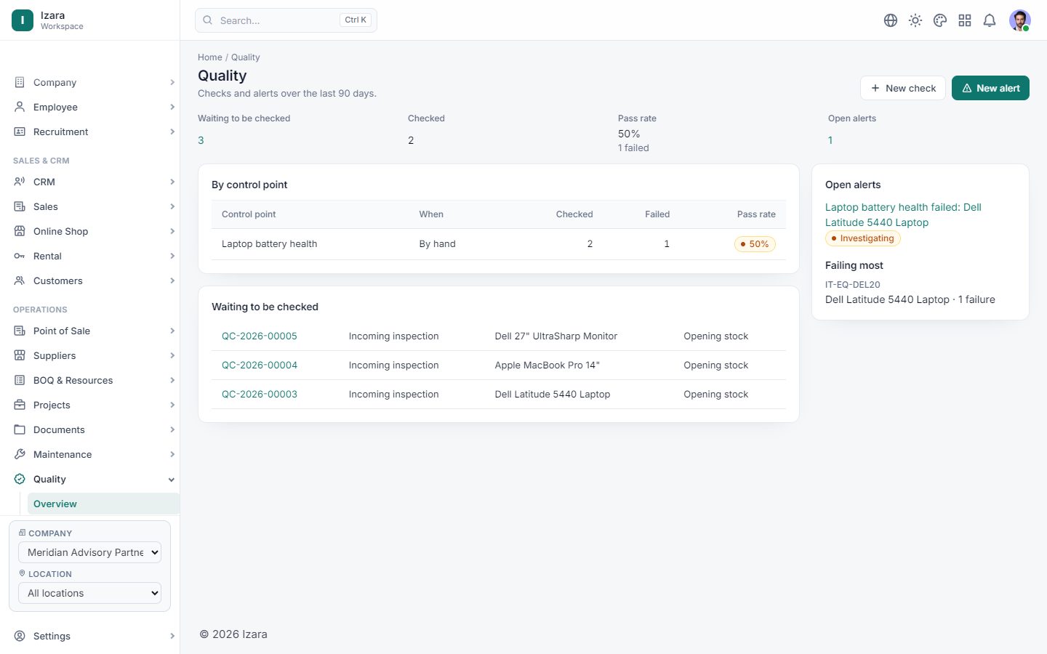Click the Recruitment ID card icon
1047x654 pixels.
click(x=20, y=132)
